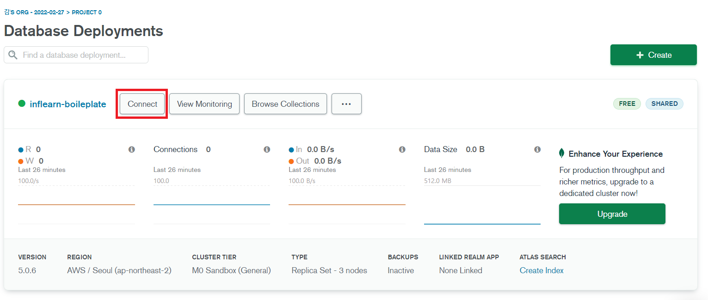Screen dimensions: 708x300
Task: Focus the Find a database deployment field
Action: (76, 55)
